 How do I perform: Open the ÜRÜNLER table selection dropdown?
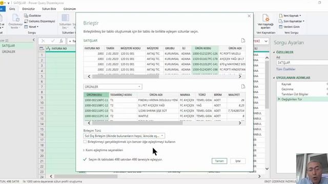click(x=113, y=86)
